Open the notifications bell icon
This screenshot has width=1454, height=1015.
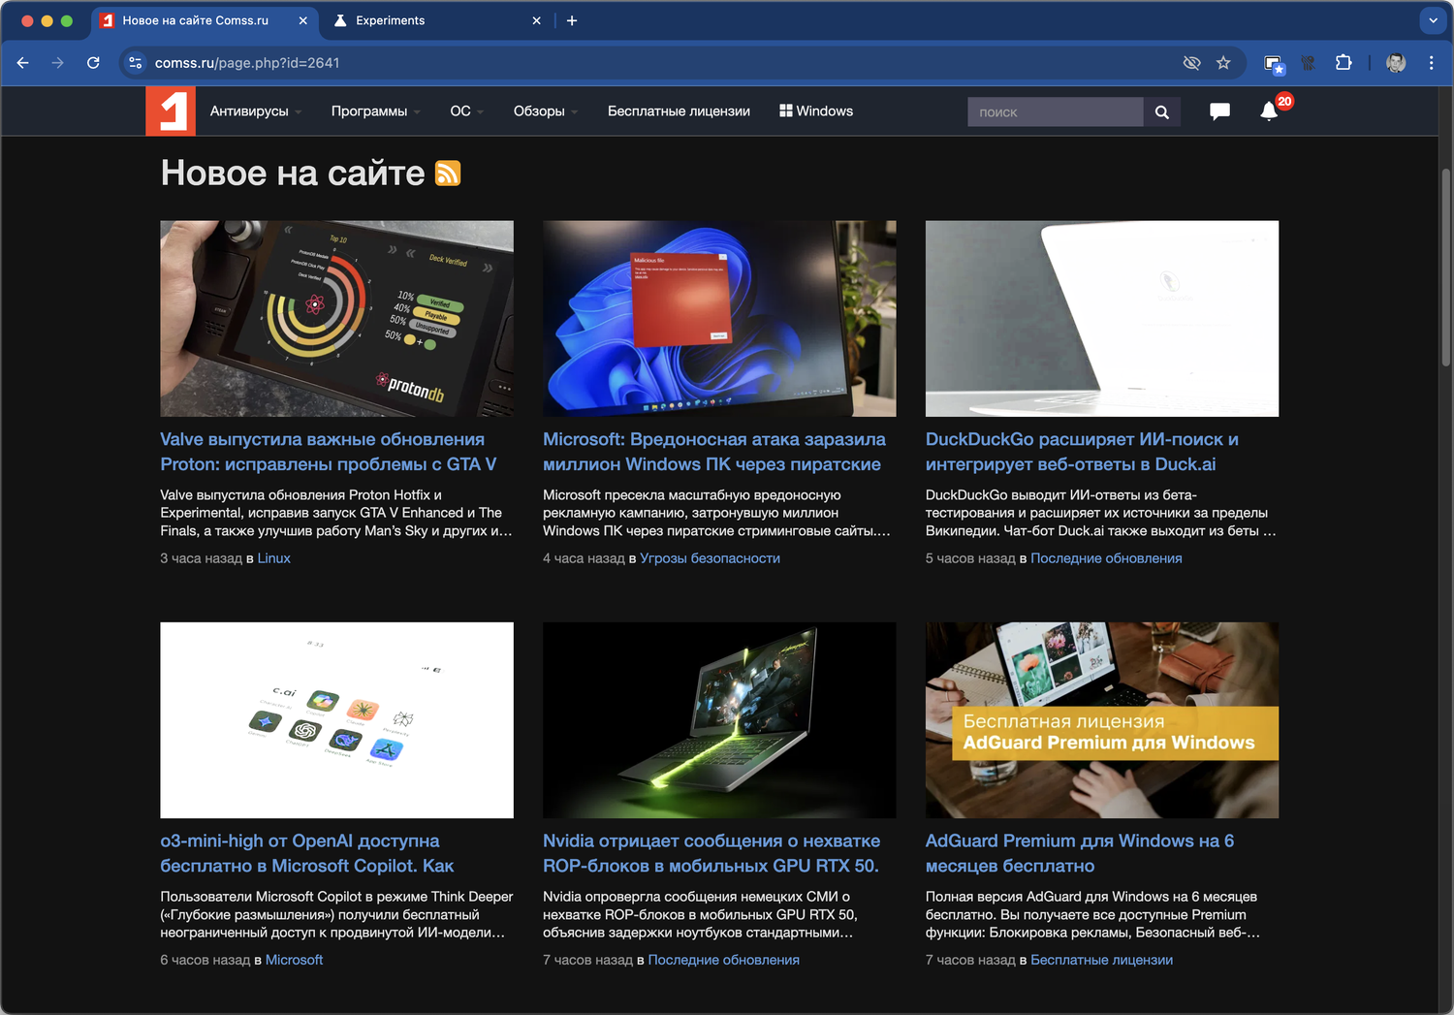1269,111
